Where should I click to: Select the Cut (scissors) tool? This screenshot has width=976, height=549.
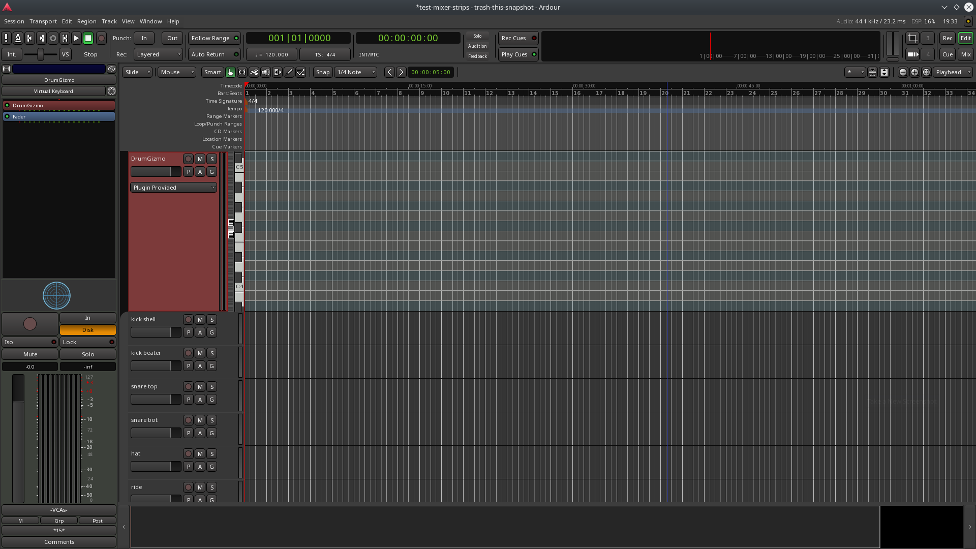254,72
